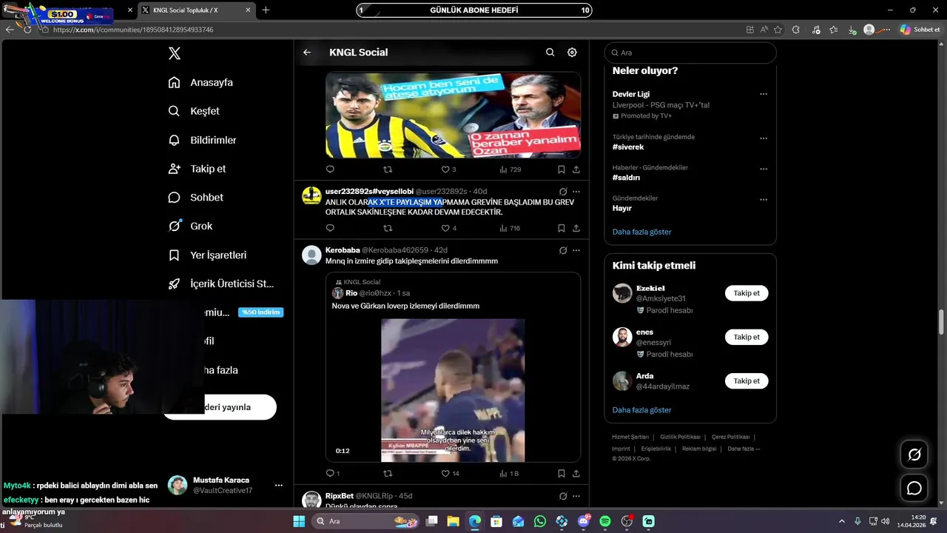The height and width of the screenshot is (533, 947).
Task: Share user232892s post
Action: (x=576, y=228)
